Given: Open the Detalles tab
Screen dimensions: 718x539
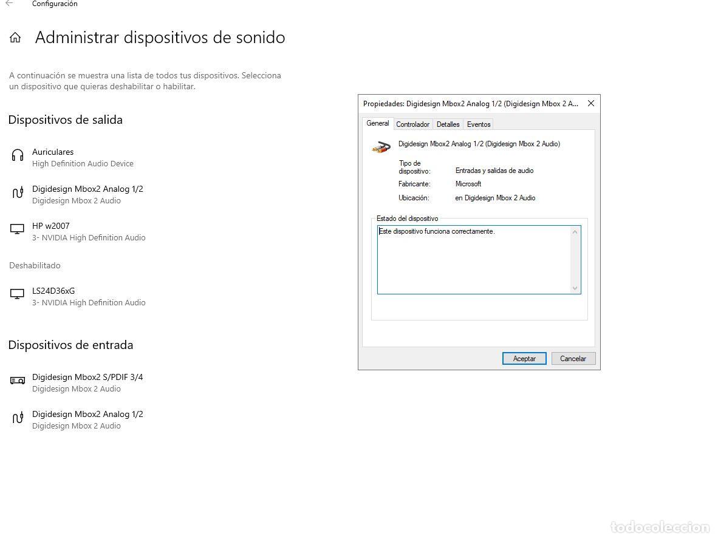Looking at the screenshot, I should point(448,124).
